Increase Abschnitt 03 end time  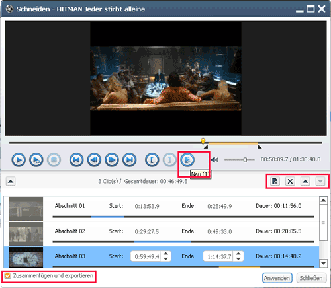(x=238, y=254)
